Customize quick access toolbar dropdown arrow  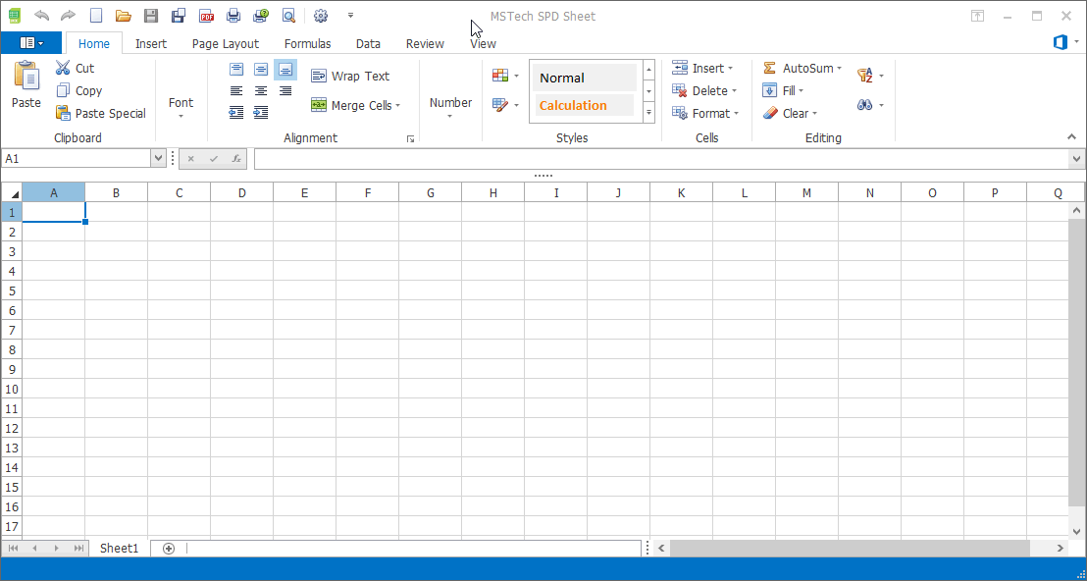pyautogui.click(x=351, y=16)
